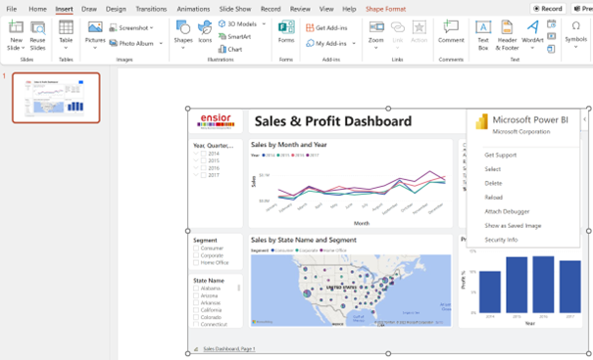
Task: Choose Show as Saved Image
Action: pyautogui.click(x=513, y=226)
